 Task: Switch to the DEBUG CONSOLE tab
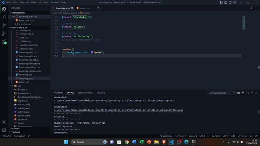tap(85, 93)
